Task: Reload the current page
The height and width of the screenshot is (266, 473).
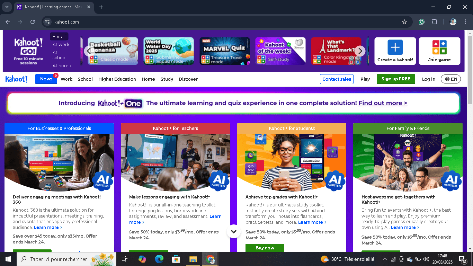Action: click(x=32, y=21)
